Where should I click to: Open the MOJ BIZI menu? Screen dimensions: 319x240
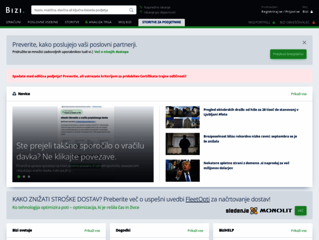click(x=125, y=22)
